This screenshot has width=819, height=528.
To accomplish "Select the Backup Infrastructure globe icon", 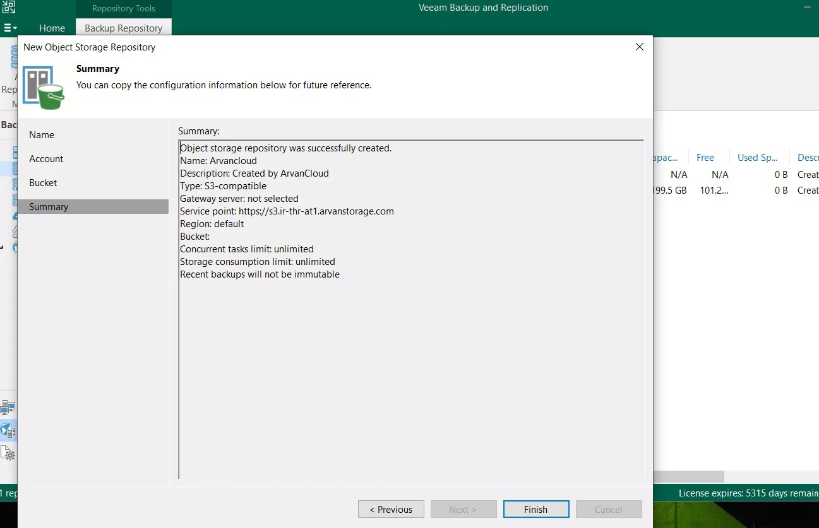I will tap(8, 430).
